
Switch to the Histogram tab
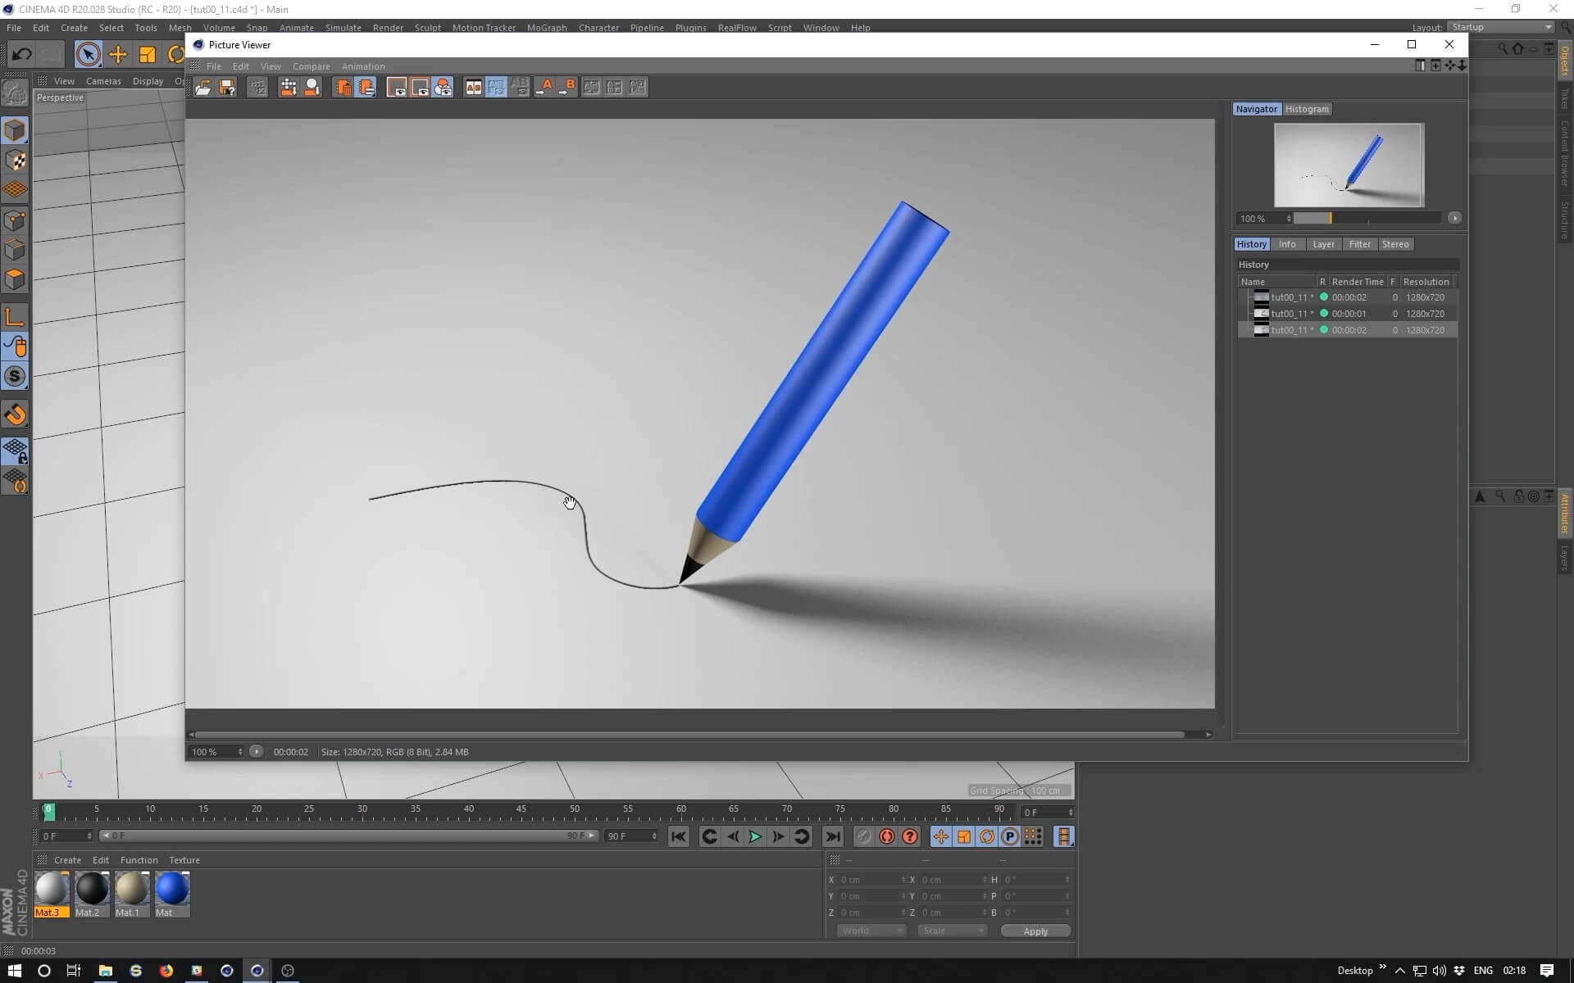click(1306, 109)
